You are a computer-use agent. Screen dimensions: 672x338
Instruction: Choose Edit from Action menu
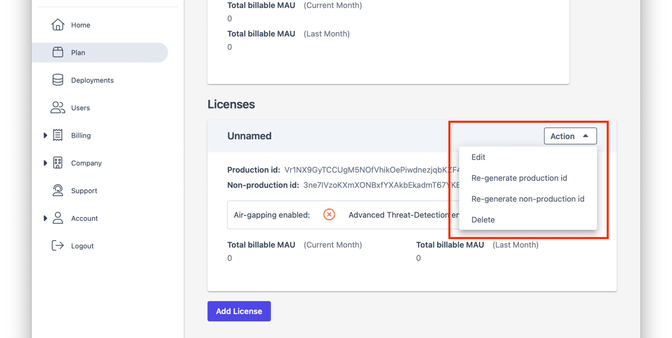[x=528, y=157]
